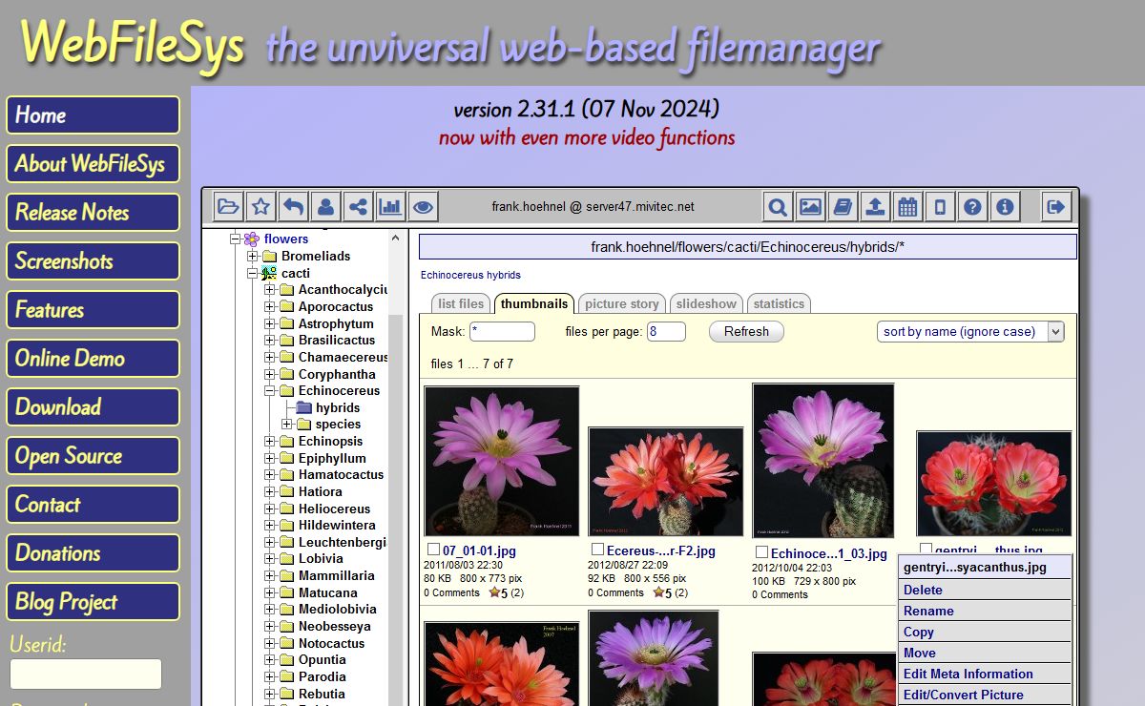
Task: Open the Screenshots page
Action: point(93,261)
